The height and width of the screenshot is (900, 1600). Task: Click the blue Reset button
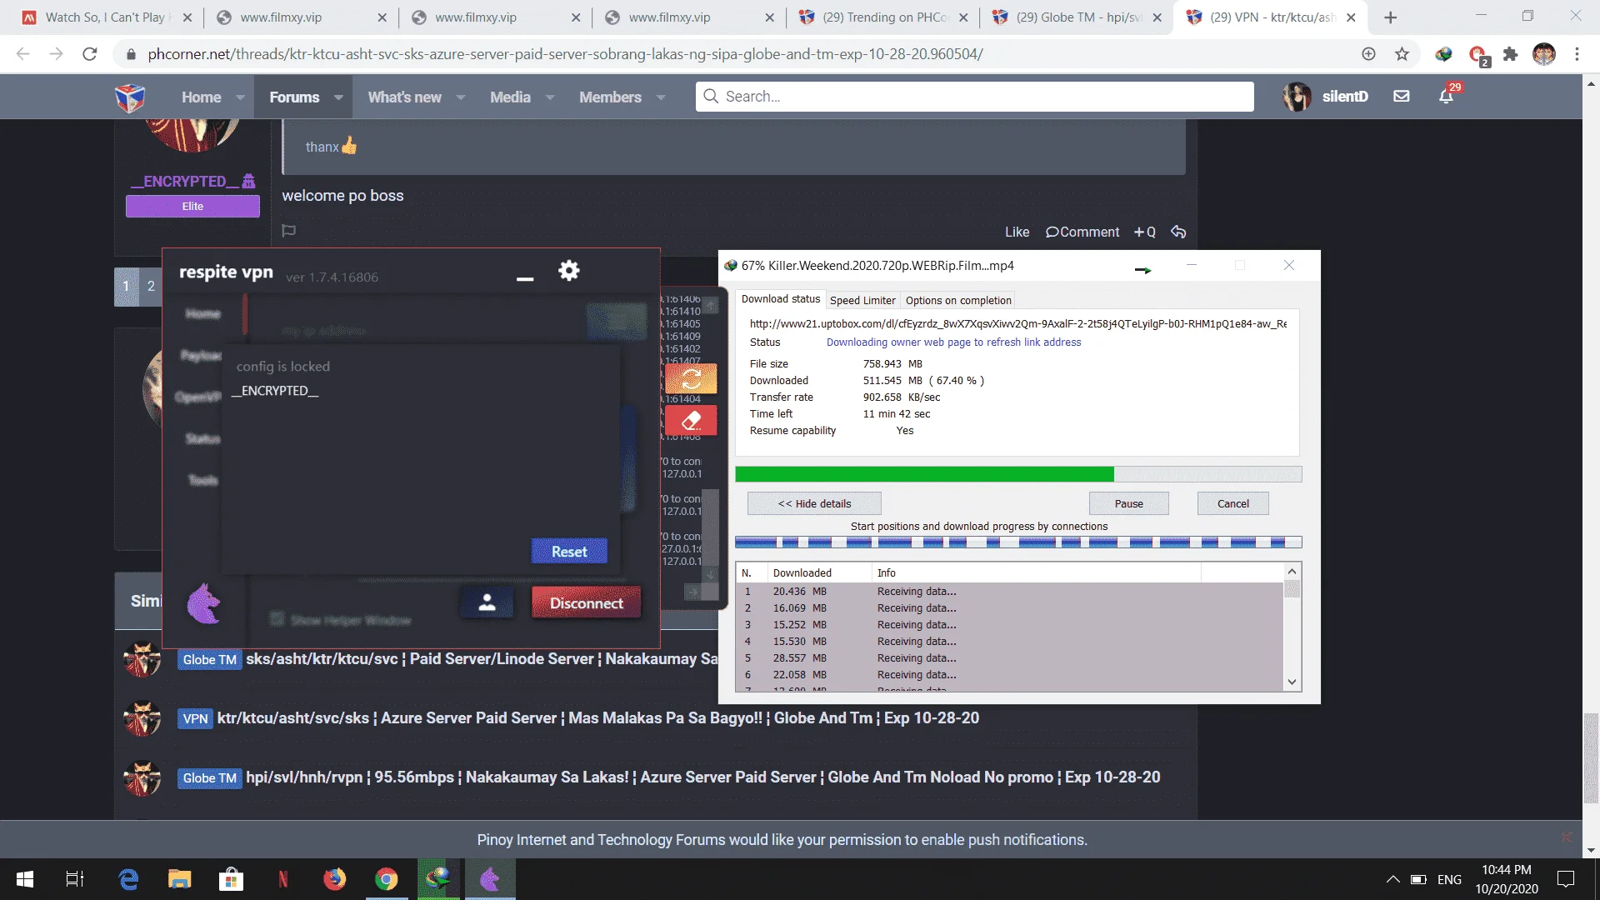pos(569,551)
